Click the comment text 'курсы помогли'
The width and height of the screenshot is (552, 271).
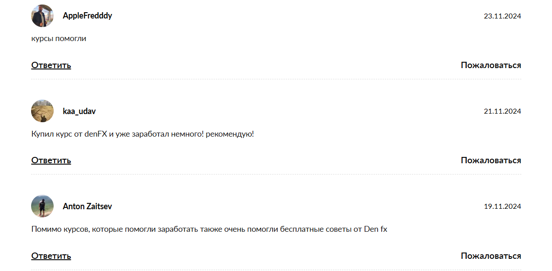(59, 39)
